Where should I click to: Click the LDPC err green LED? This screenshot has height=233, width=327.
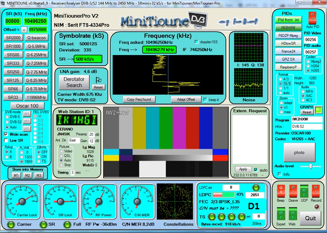(256, 188)
